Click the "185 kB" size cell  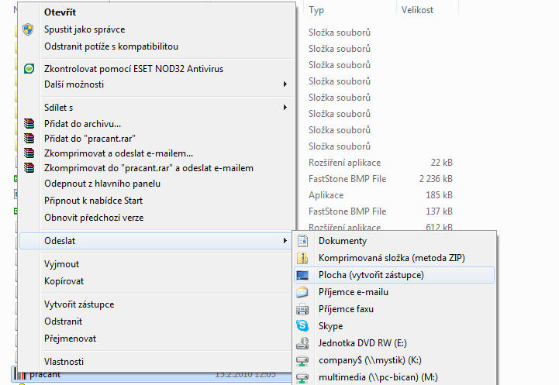click(x=439, y=195)
